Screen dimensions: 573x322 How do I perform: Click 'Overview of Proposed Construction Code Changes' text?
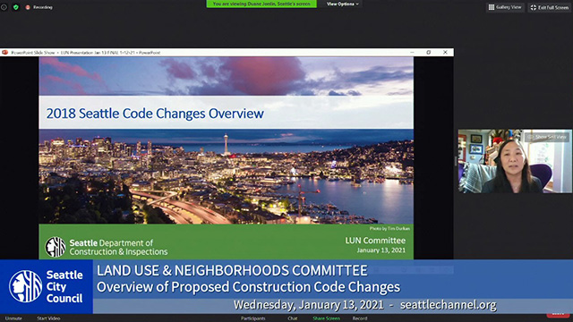click(249, 287)
